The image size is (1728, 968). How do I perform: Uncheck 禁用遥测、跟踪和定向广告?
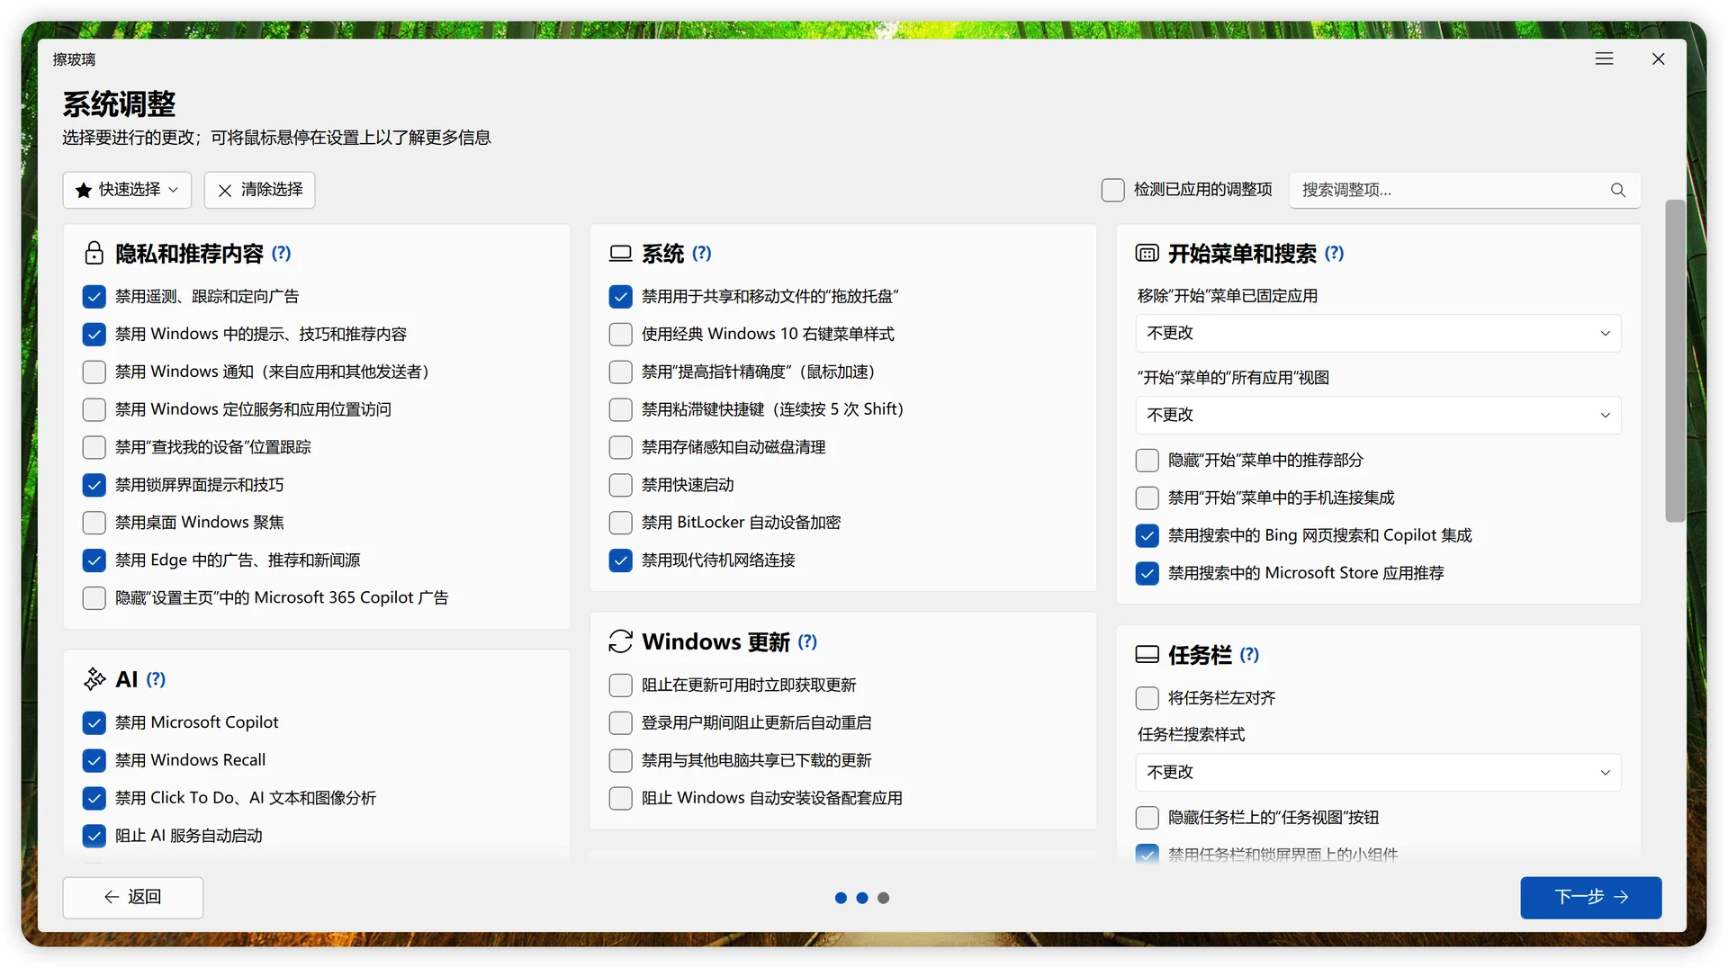coord(94,296)
